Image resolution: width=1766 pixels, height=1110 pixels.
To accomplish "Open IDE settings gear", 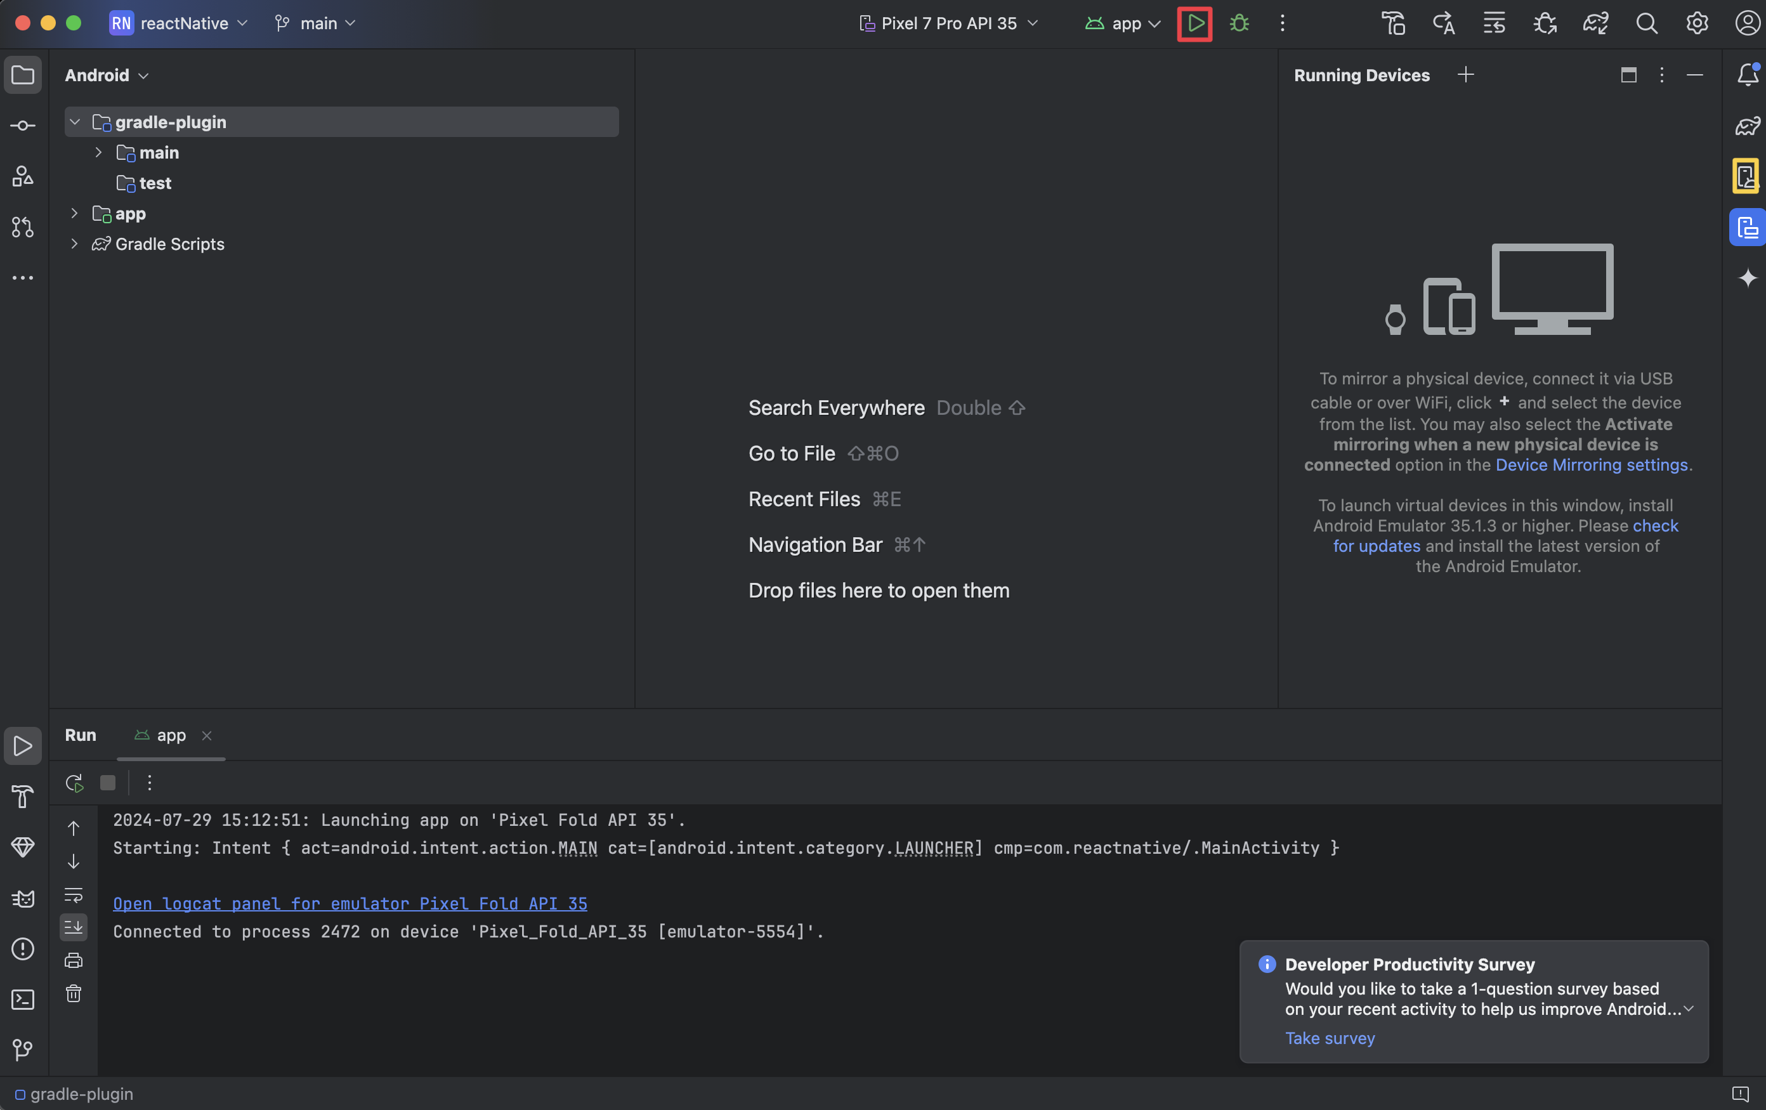I will [1697, 23].
